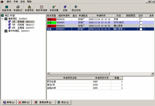Select patient 7床: 闫传喜 in the tree

pyautogui.click(x=23, y=25)
